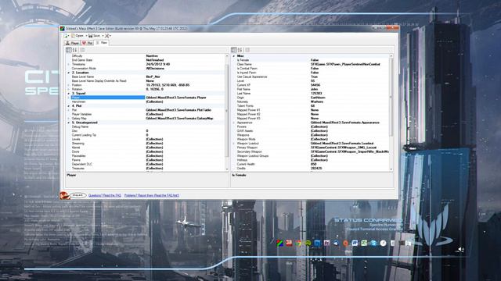
Task: Open the dropdown arrow next to Open
Action: pos(86,36)
